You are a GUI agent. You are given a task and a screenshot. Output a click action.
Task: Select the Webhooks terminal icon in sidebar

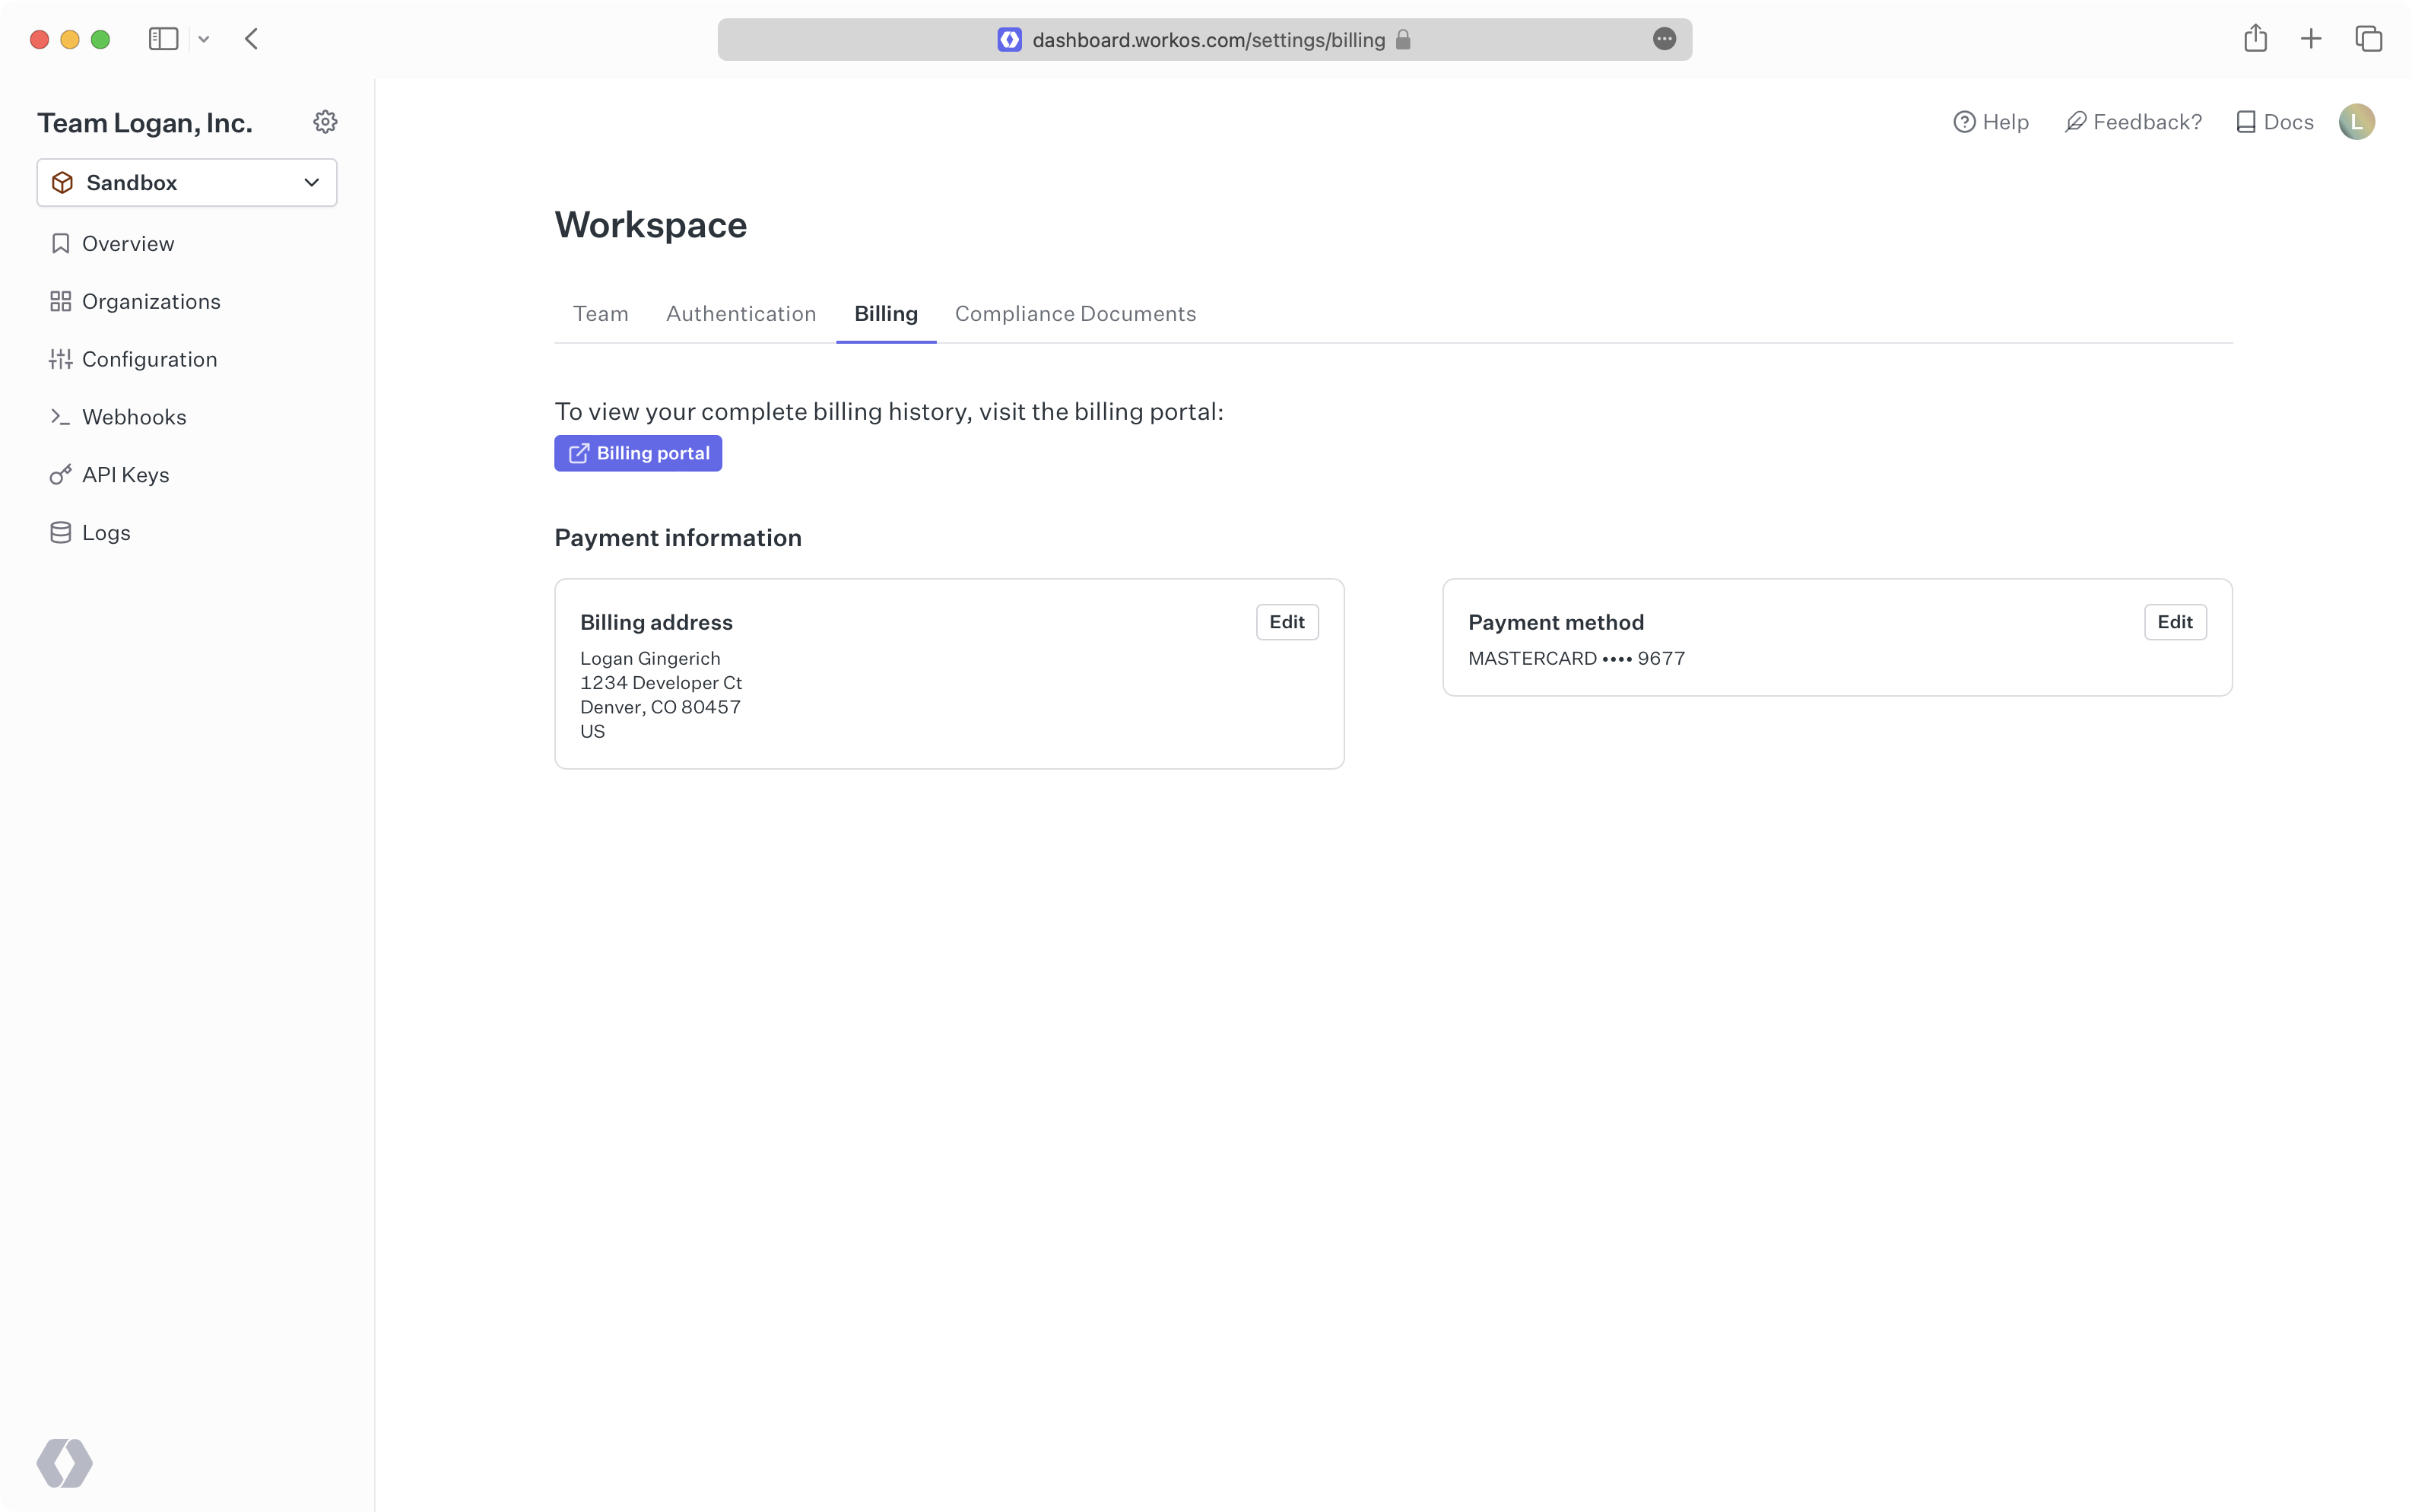tap(61, 417)
